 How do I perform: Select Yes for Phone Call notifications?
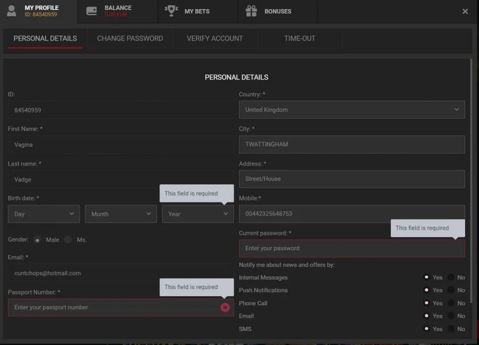[426, 303]
